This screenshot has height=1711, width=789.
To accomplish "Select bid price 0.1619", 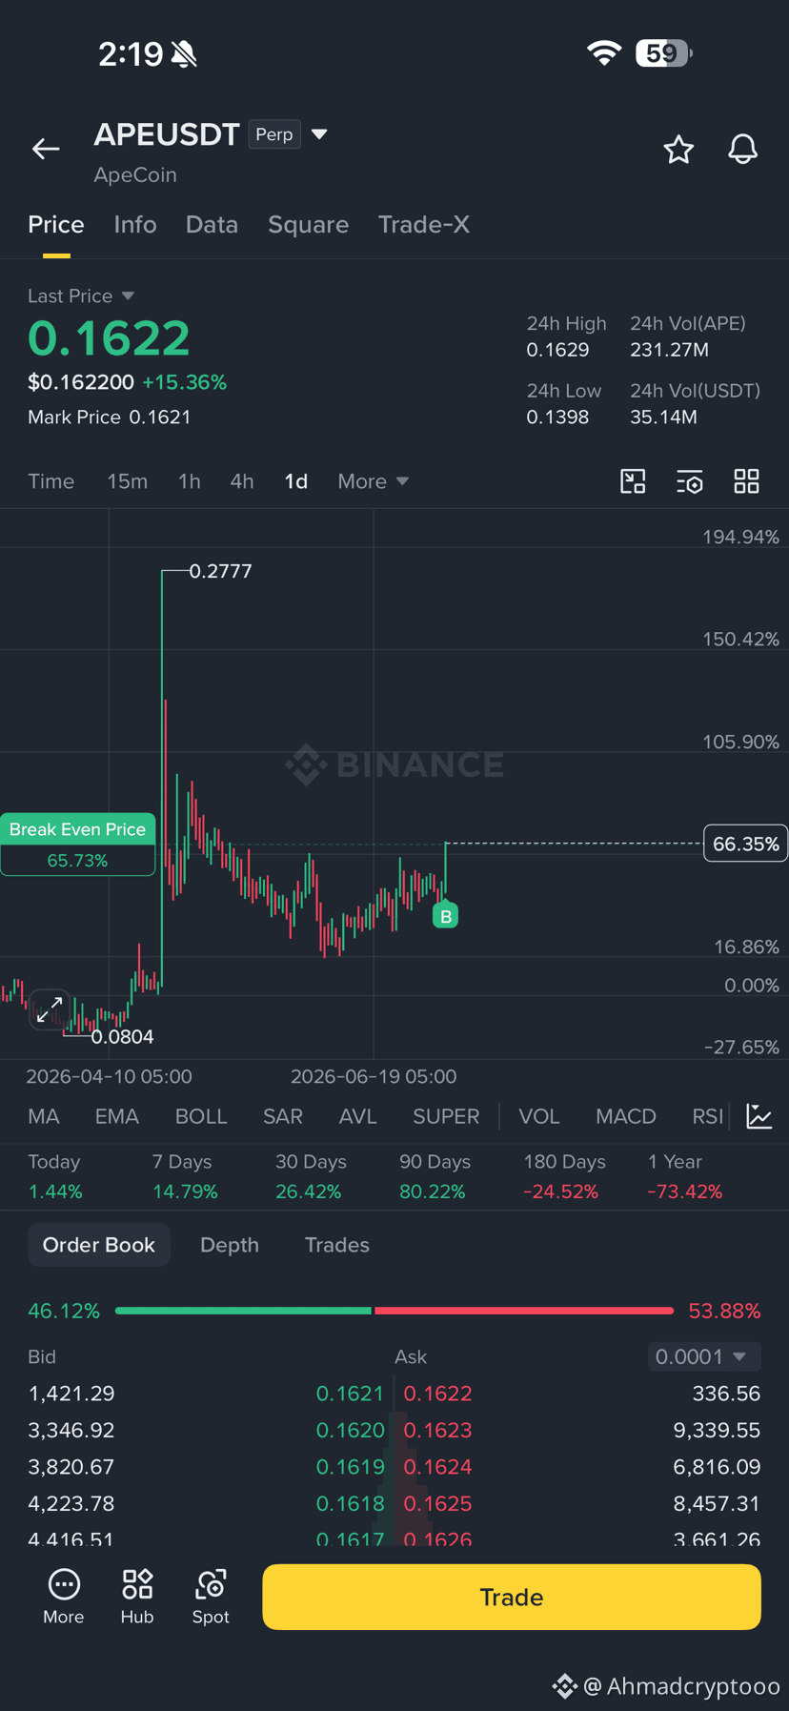I will [x=350, y=1467].
